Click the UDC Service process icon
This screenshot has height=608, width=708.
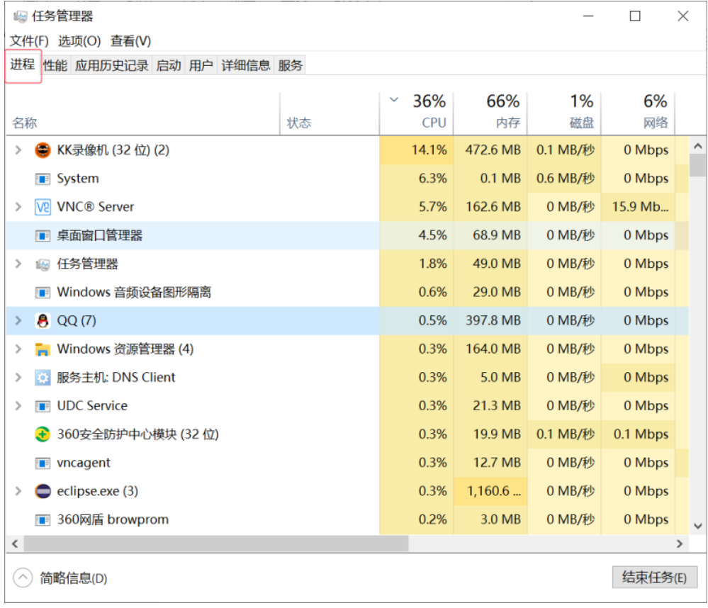tap(43, 406)
